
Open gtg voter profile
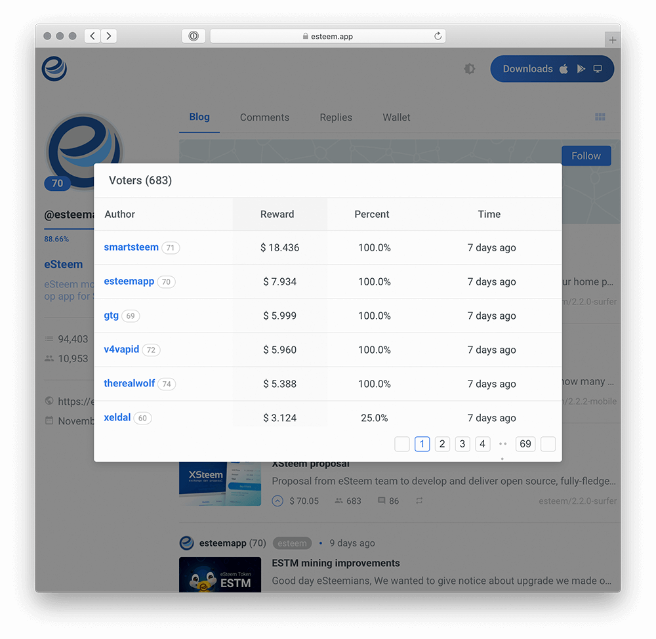point(112,316)
